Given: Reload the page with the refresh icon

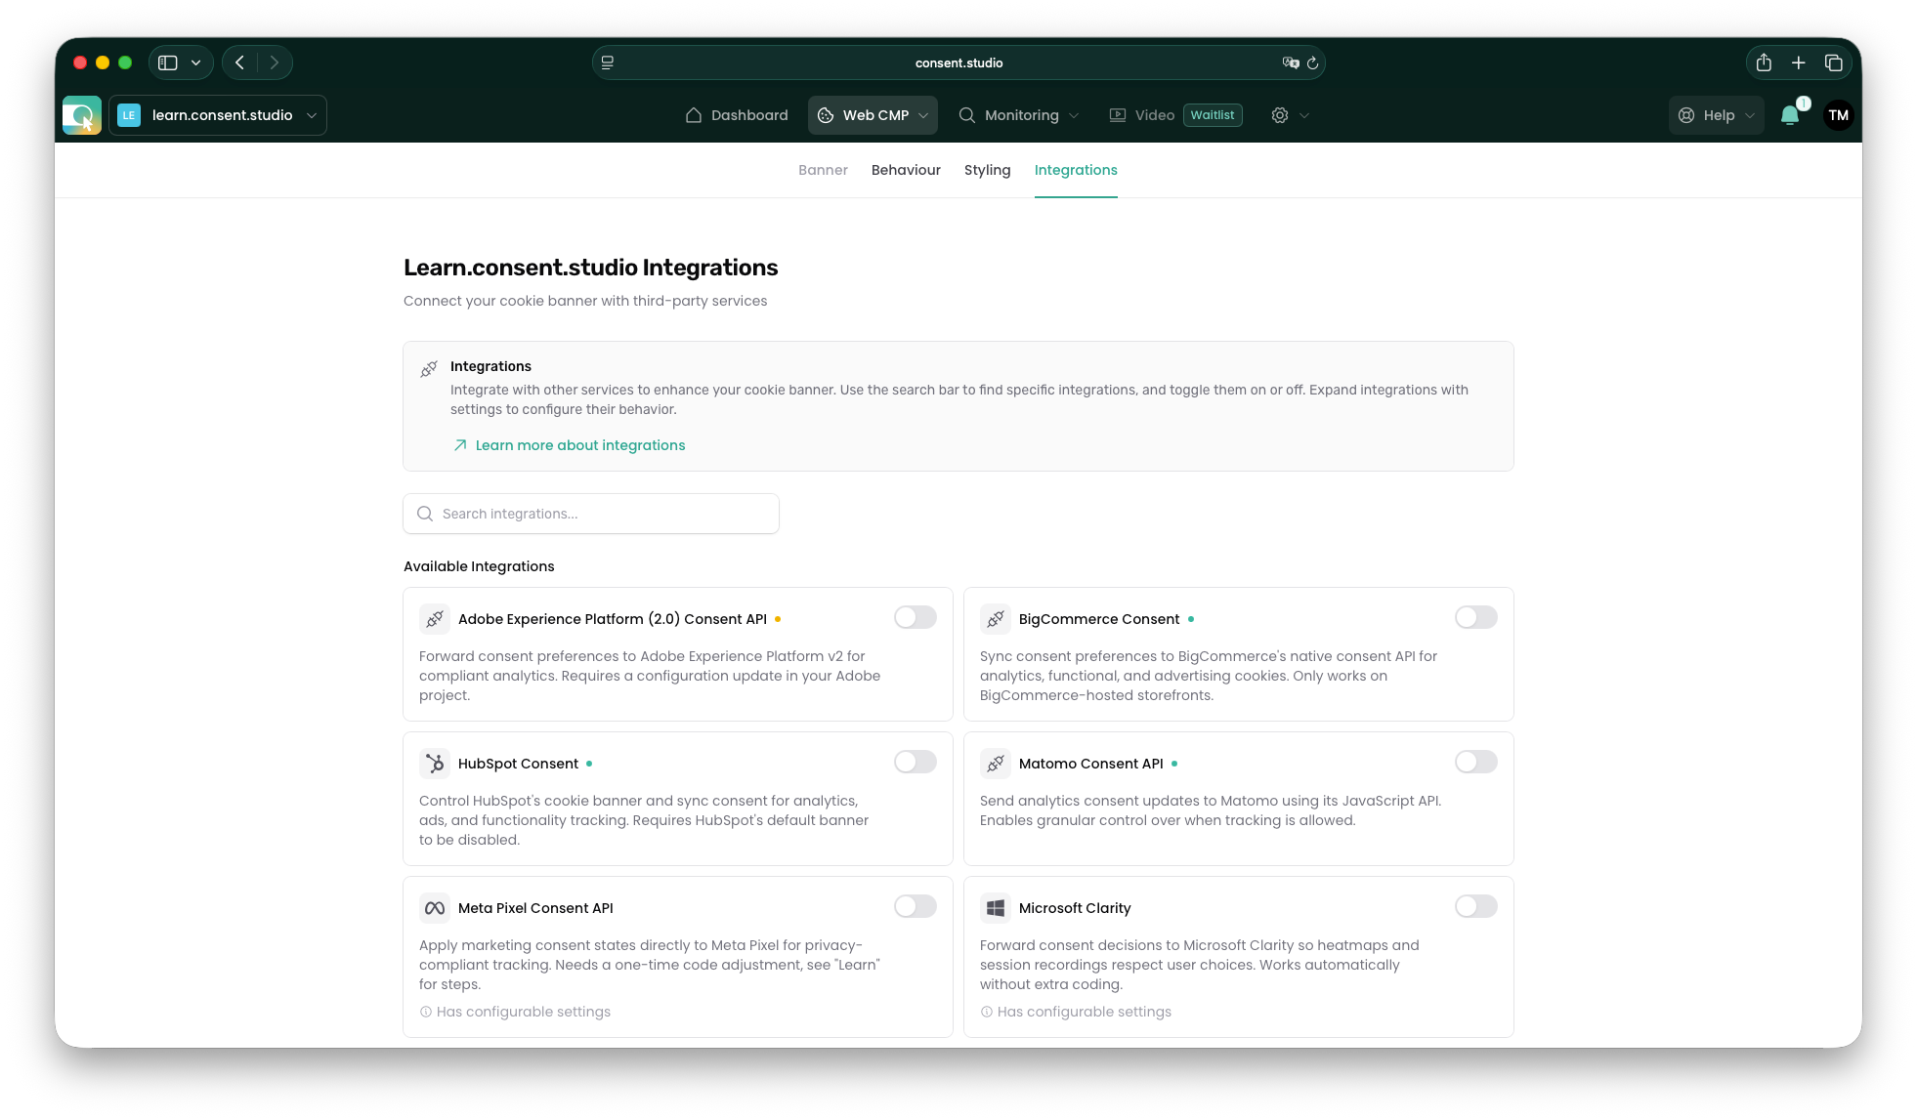Looking at the screenshot, I should [x=1313, y=62].
